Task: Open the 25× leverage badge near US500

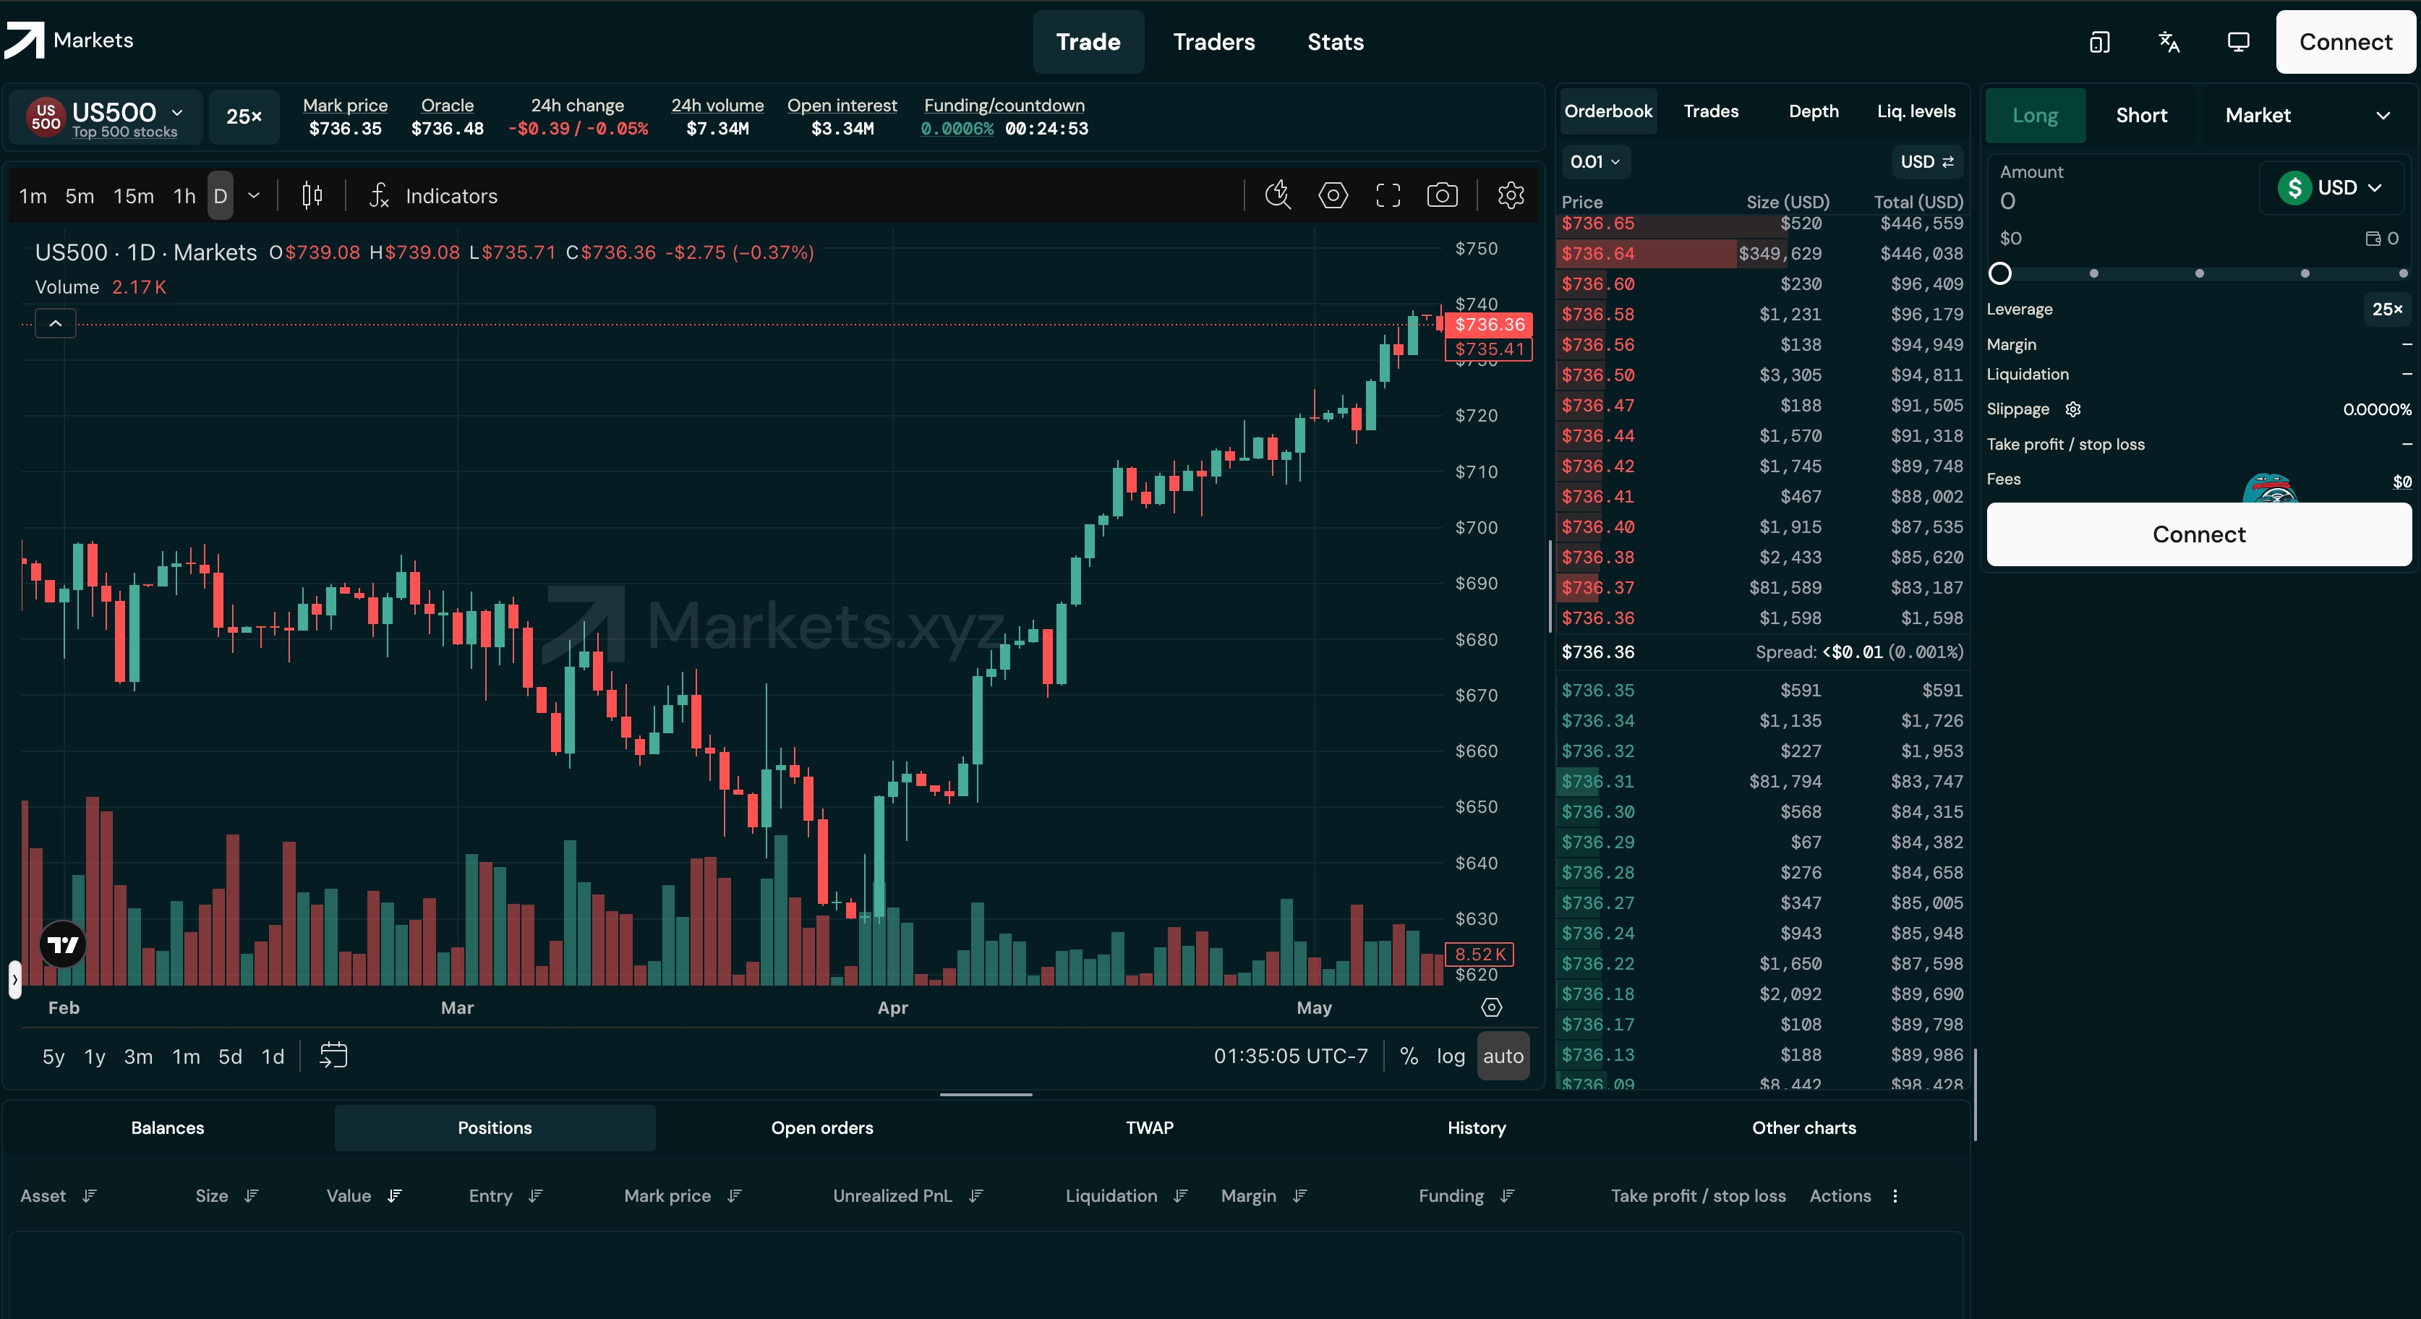Action: click(x=244, y=116)
